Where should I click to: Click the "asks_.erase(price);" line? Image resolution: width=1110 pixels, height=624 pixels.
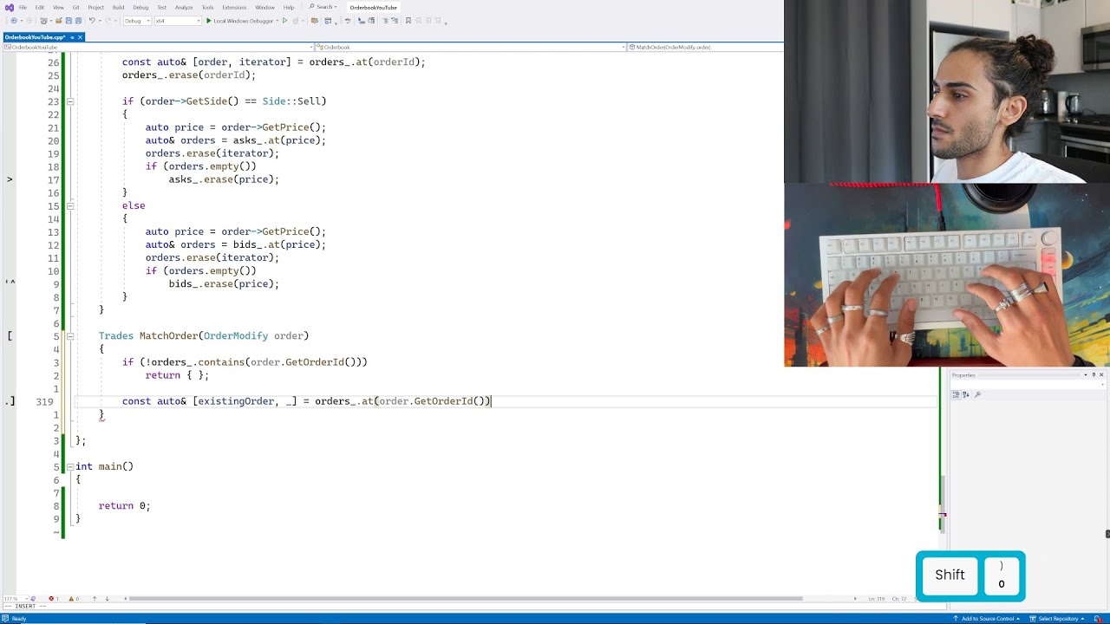pos(224,179)
